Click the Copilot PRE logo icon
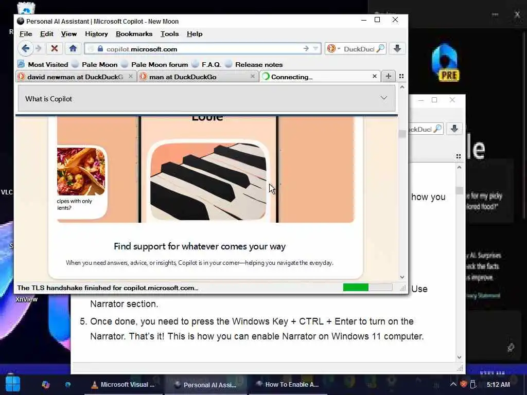This screenshot has width=527, height=395. [x=445, y=62]
